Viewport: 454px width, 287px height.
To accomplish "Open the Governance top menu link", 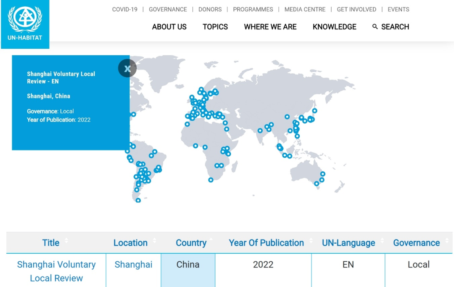I will point(168,10).
